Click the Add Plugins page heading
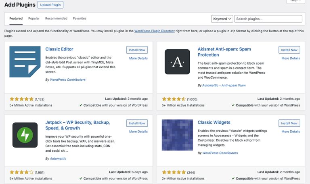 point(20,5)
